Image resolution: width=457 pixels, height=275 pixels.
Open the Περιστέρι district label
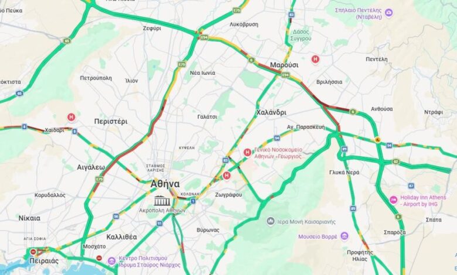(x=111, y=121)
